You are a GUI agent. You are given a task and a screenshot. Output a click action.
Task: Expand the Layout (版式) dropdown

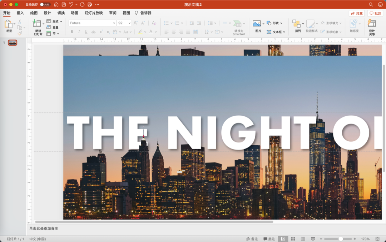point(61,21)
